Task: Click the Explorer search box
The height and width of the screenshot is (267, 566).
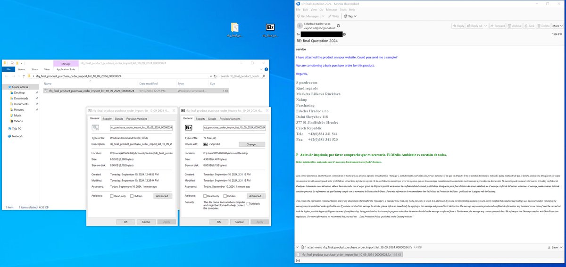Action: point(243,76)
